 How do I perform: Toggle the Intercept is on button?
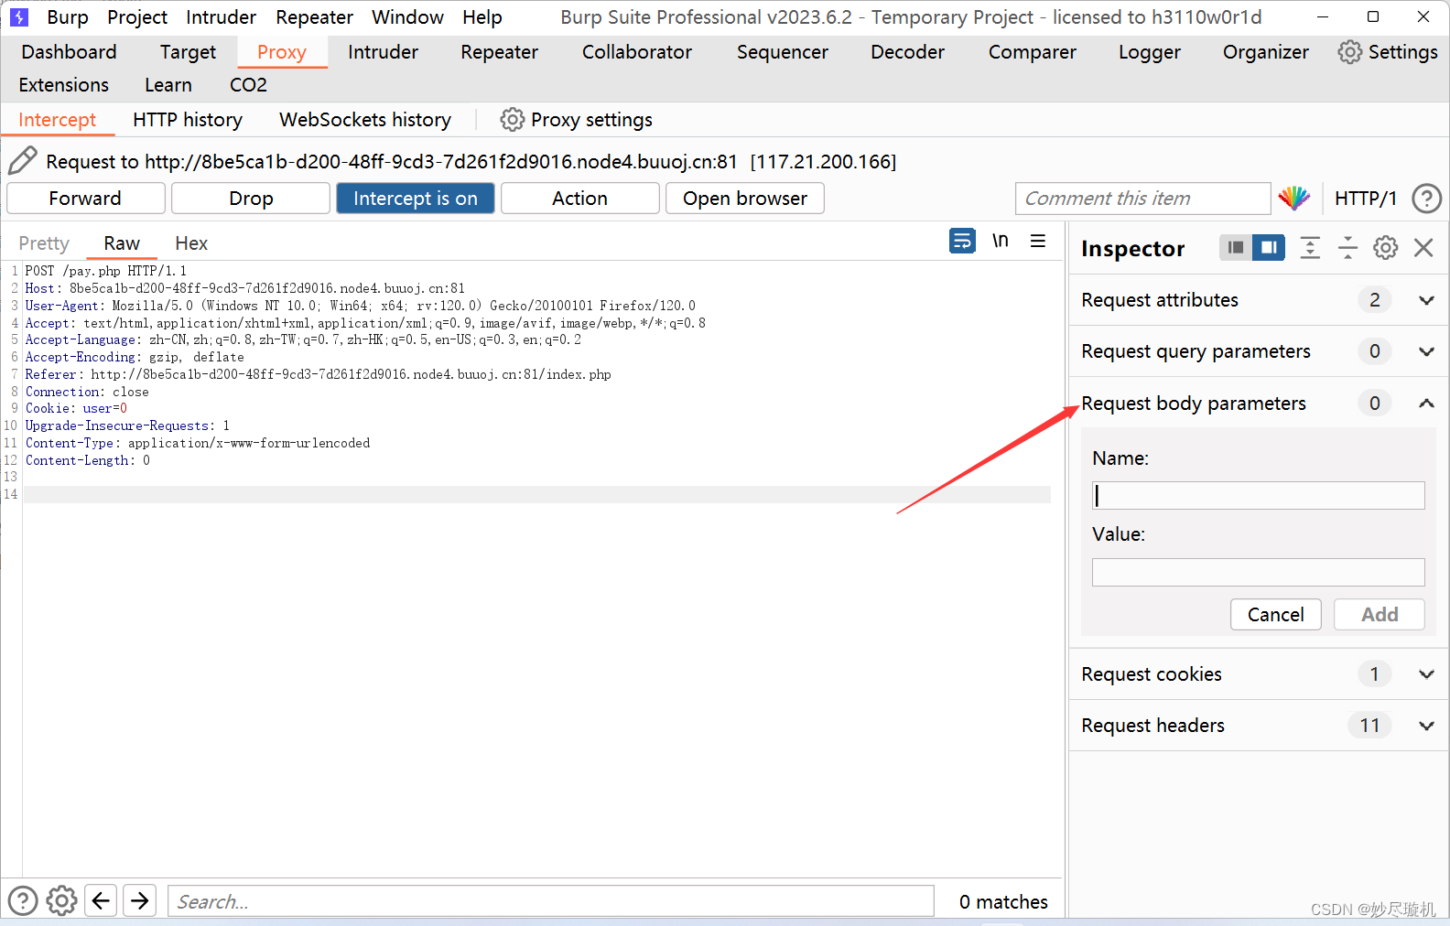[x=416, y=199]
